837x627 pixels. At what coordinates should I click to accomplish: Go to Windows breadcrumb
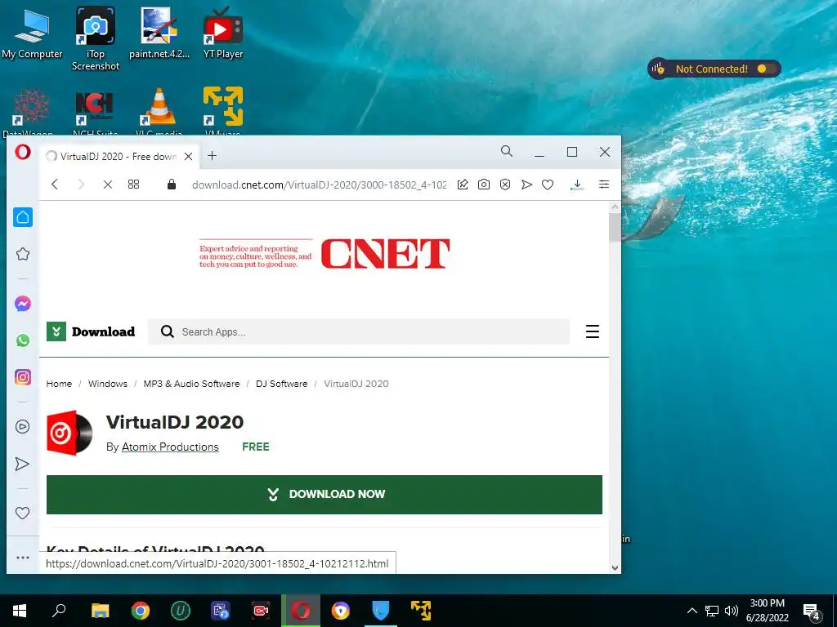tap(108, 384)
